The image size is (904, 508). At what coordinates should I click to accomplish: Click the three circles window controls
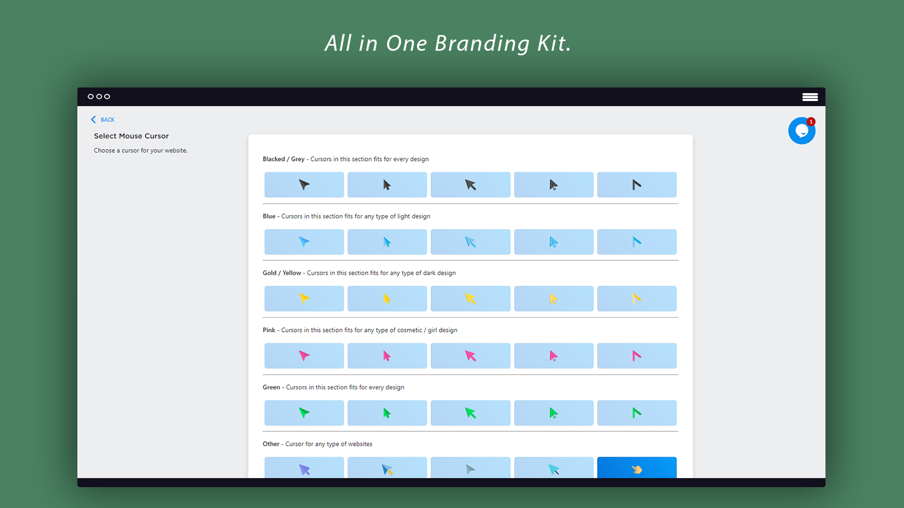(x=99, y=97)
